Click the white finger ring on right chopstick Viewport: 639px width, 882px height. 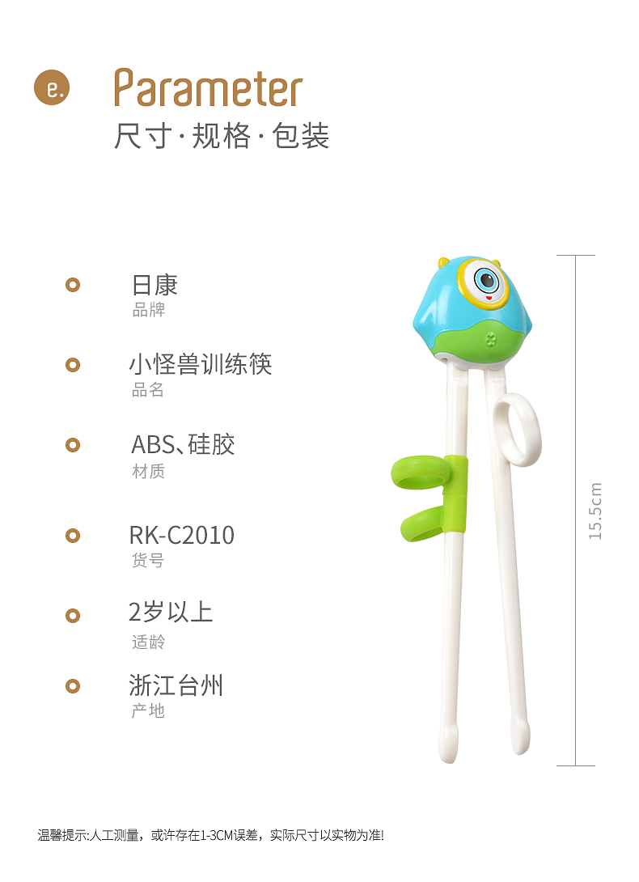click(x=516, y=429)
